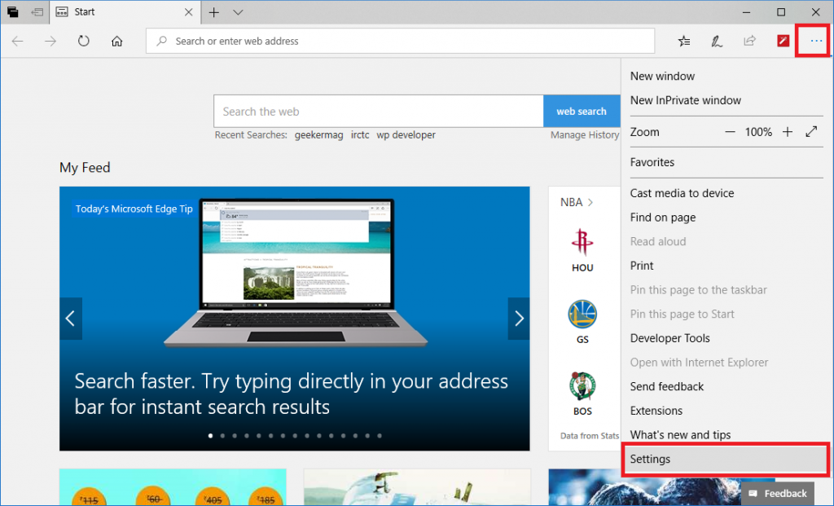Image resolution: width=834 pixels, height=506 pixels.
Task: Open Developer Tools
Action: (670, 338)
